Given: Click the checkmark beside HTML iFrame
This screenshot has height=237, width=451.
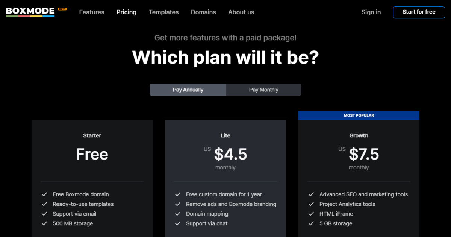Looking at the screenshot, I should coord(311,214).
